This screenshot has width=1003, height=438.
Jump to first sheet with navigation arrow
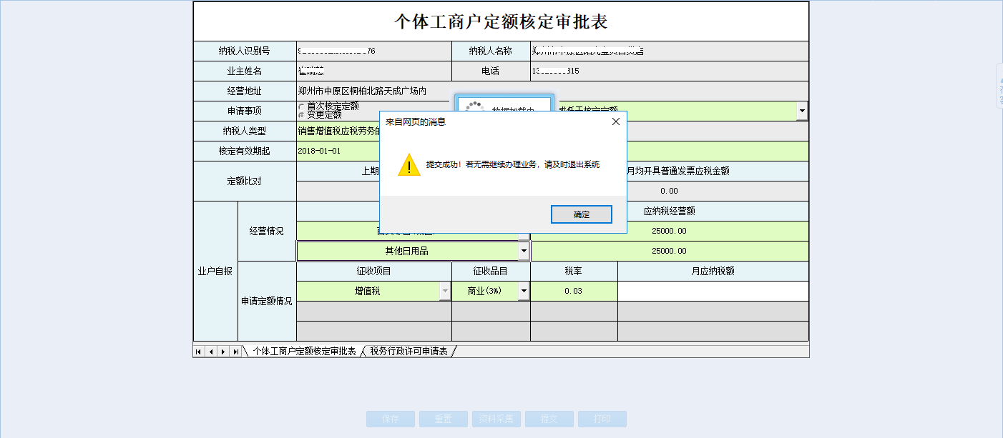point(199,352)
